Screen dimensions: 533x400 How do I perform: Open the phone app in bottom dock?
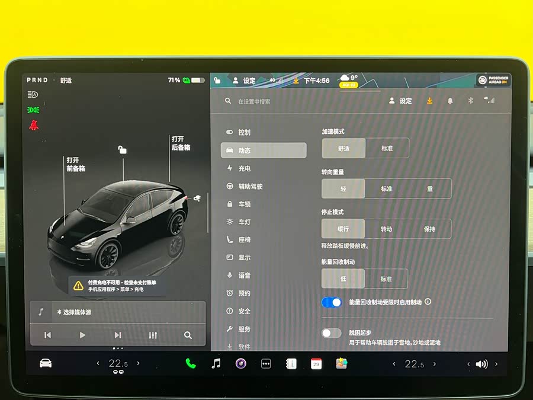click(191, 364)
